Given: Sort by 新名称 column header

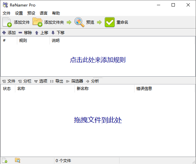Looking at the screenshot, I should click(105, 89).
